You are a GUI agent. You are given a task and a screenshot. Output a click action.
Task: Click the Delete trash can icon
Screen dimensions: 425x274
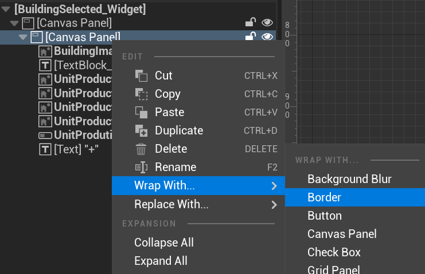(141, 149)
